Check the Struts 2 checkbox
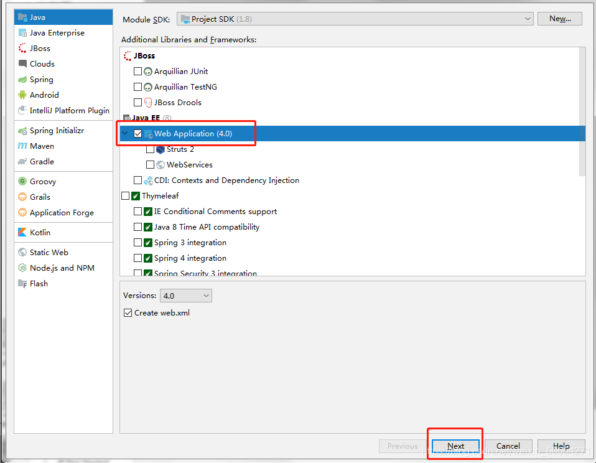Image resolution: width=596 pixels, height=463 pixels. 150,149
